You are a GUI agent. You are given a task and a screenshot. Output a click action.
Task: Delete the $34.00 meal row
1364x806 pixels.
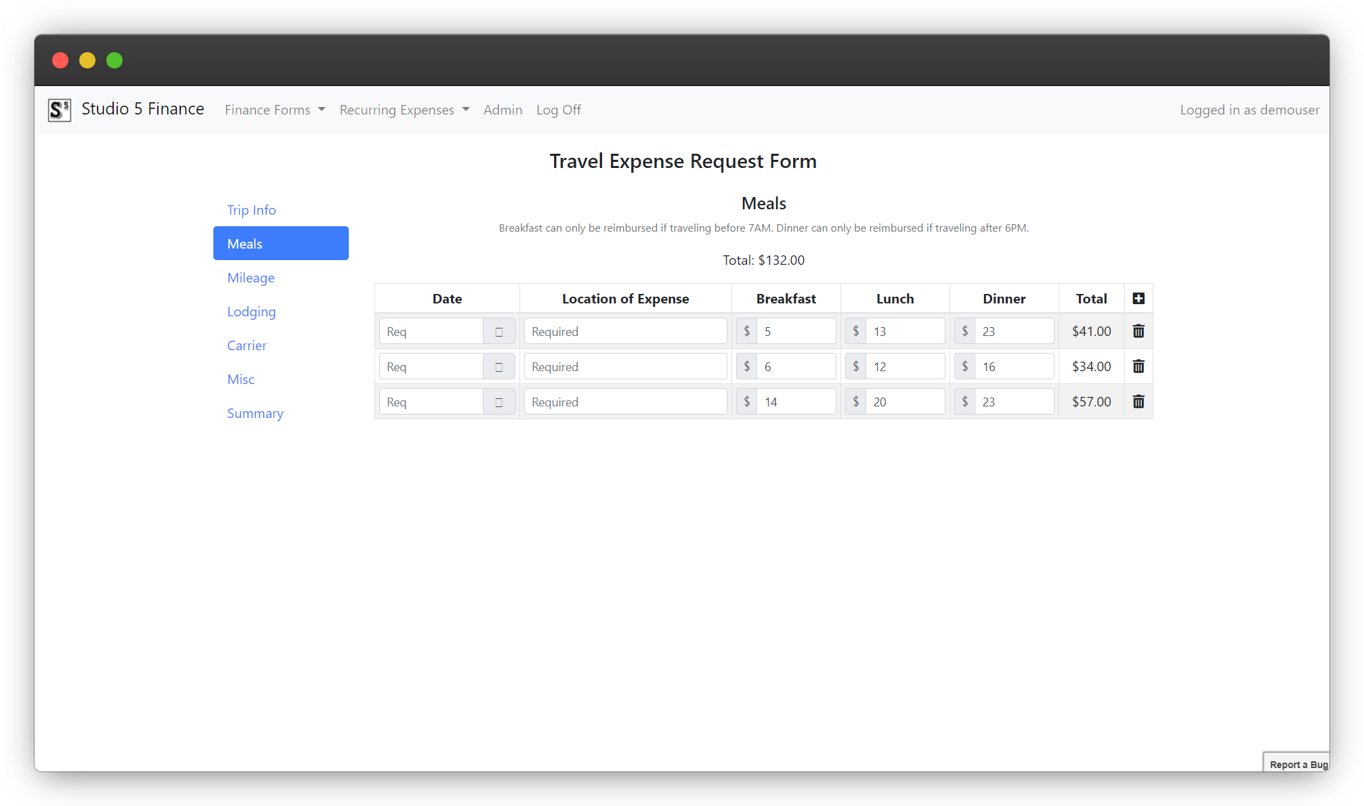click(1138, 366)
